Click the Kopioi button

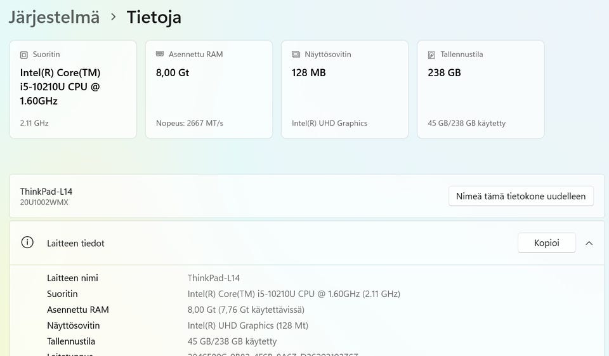(x=546, y=243)
